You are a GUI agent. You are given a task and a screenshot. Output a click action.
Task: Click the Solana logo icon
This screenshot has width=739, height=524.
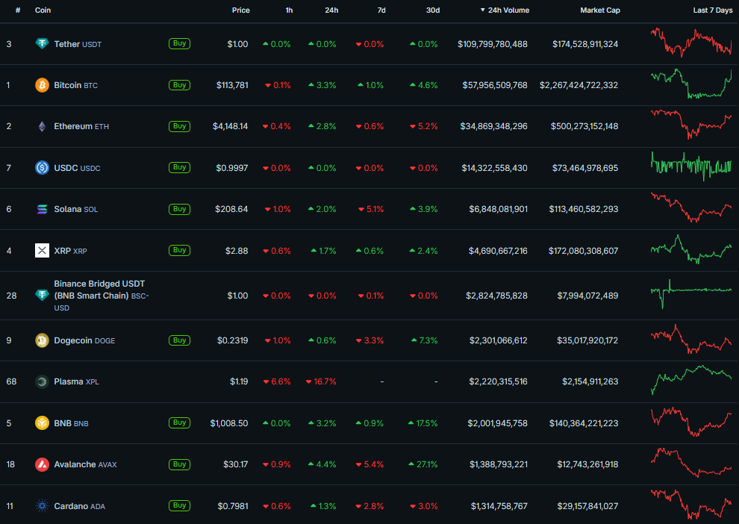[42, 209]
